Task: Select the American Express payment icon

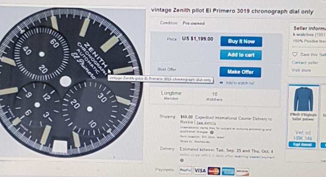Action: 228,172
